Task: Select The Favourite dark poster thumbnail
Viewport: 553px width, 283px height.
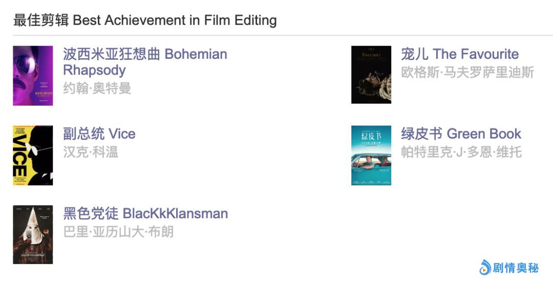Action: click(x=371, y=75)
